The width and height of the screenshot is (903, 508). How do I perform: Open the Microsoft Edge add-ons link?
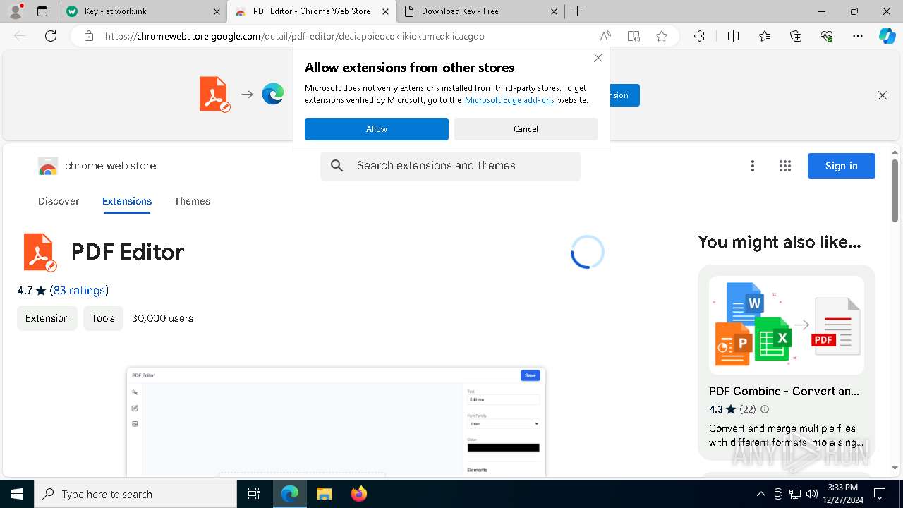[x=509, y=100]
